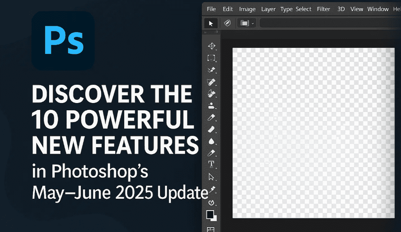Select the Rectangular Marquee tool
Screen dimensions: 401x232
(211, 58)
